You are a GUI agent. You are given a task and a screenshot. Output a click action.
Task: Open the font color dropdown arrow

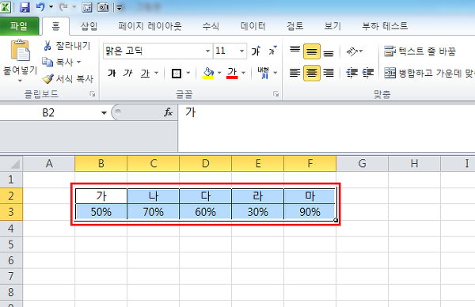243,73
